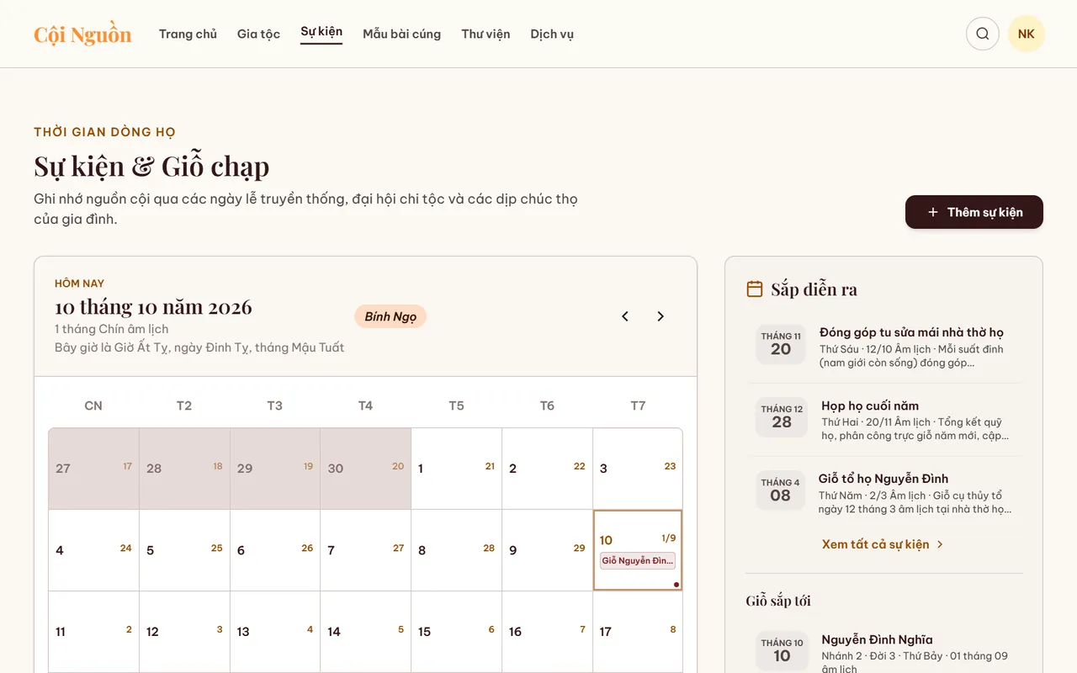Image resolution: width=1077 pixels, height=673 pixels.
Task: Click the chevron after Xem tất cả sự kiện
Action: pos(940,544)
